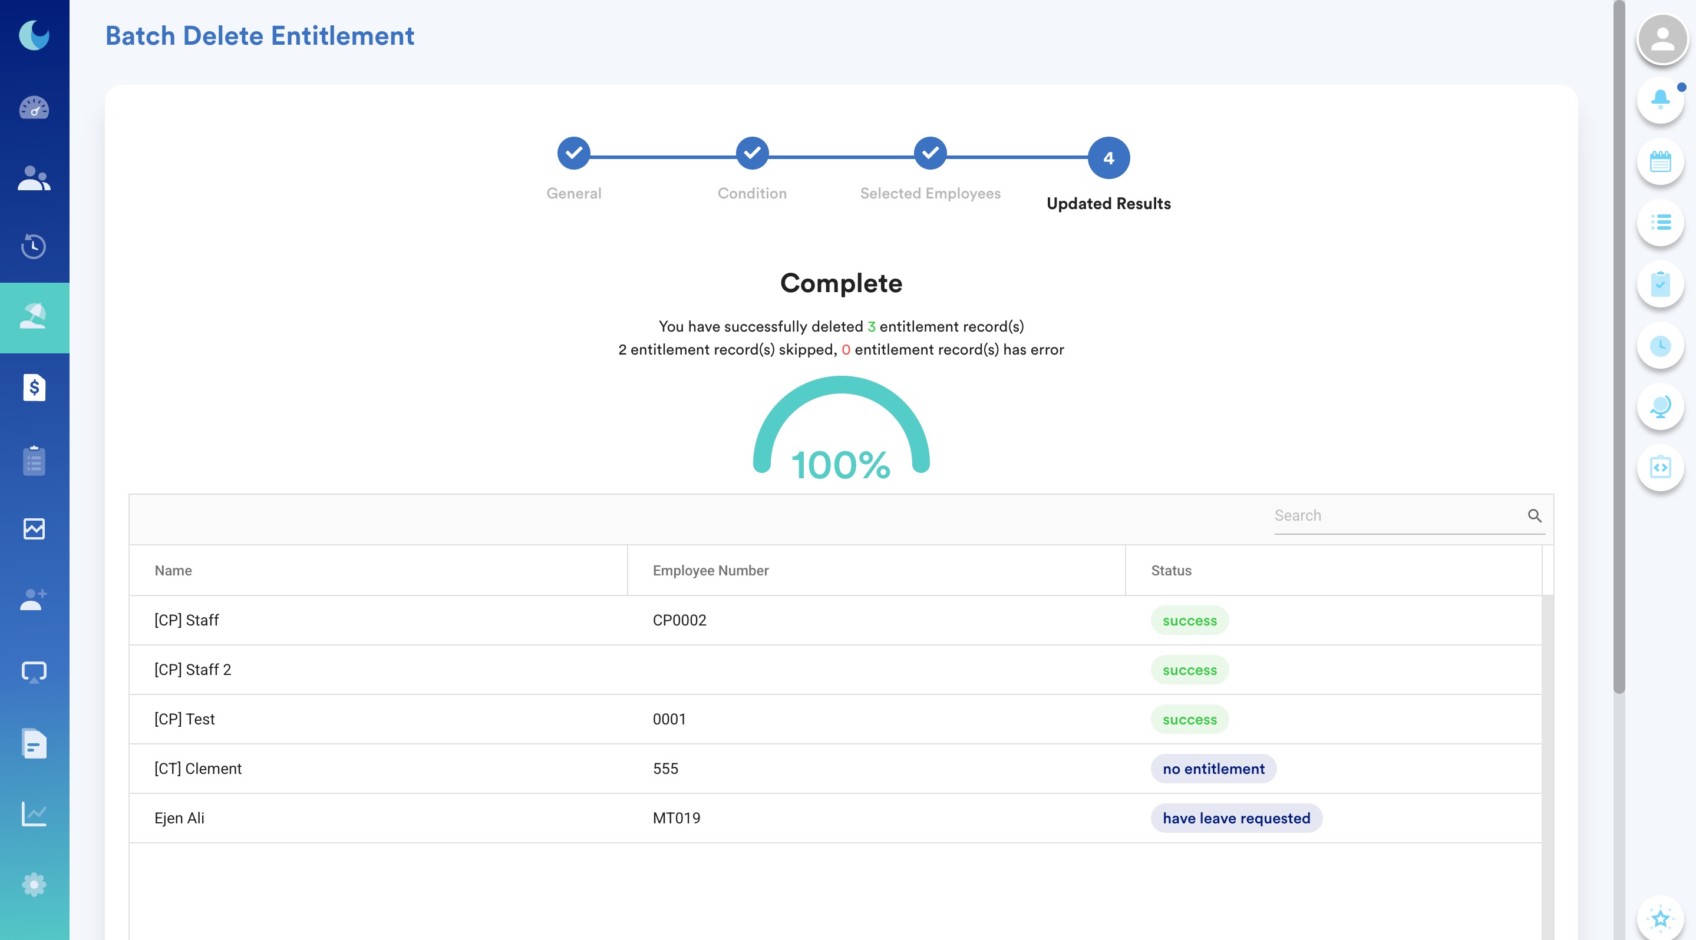This screenshot has height=940, width=1696.
Task: Open the image chart icon in sidebar
Action: coord(34,529)
